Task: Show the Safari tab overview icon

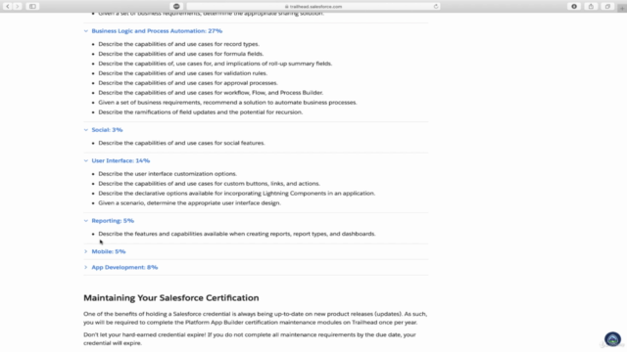Action: tap(607, 7)
